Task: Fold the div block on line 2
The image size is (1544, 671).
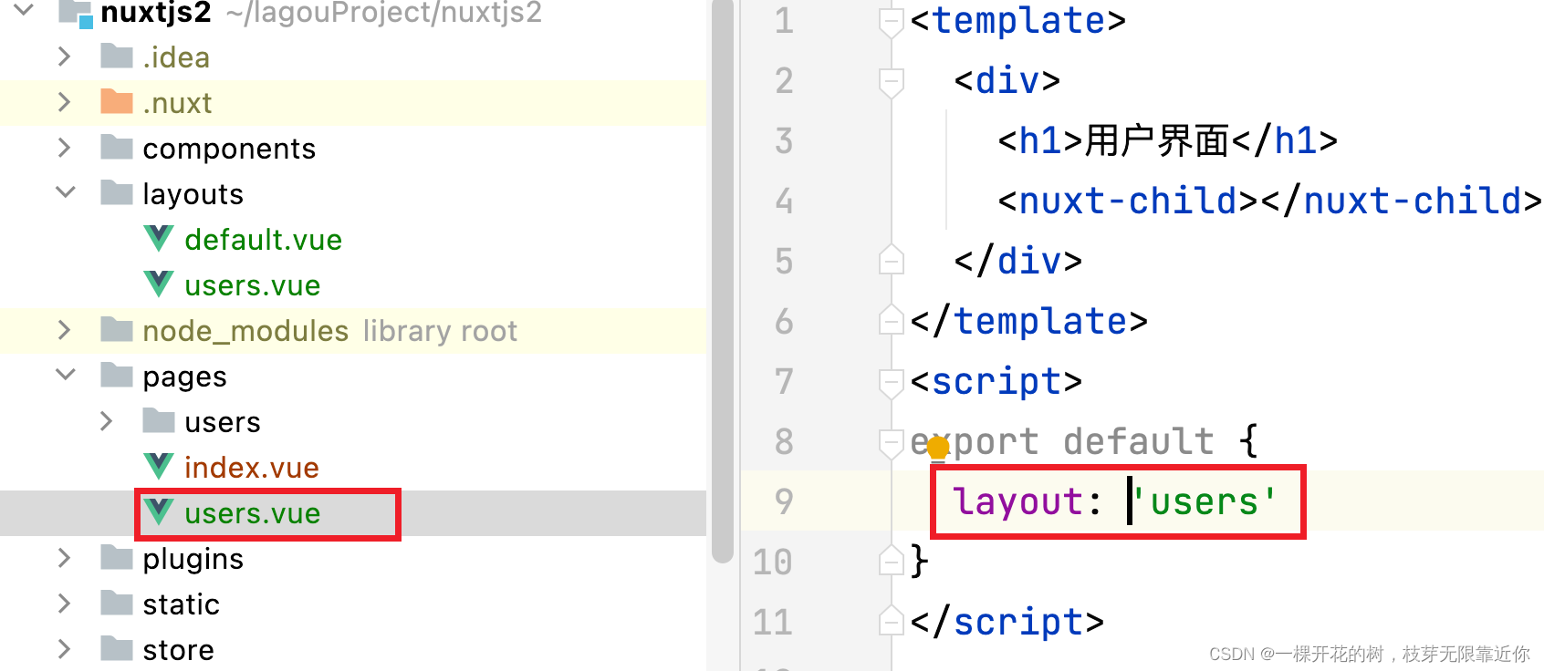Action: click(892, 82)
